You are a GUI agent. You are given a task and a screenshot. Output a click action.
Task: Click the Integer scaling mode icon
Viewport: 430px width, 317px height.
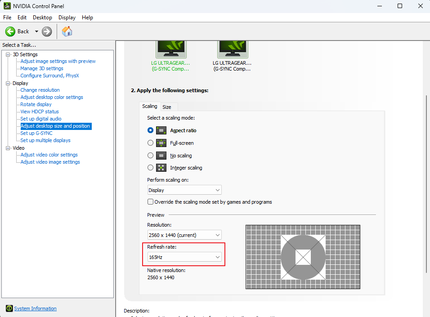(x=161, y=168)
